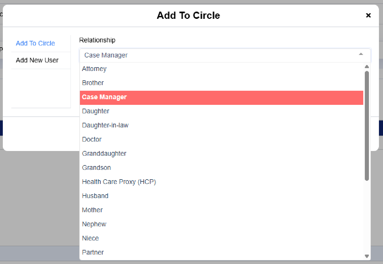The height and width of the screenshot is (264, 383).
Task: Choose Grandson option
Action: (x=96, y=168)
